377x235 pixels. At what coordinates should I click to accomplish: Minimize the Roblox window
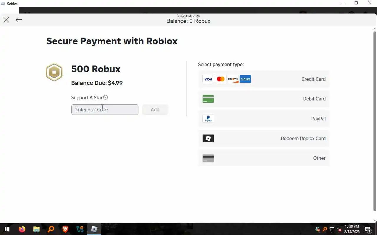click(343, 3)
